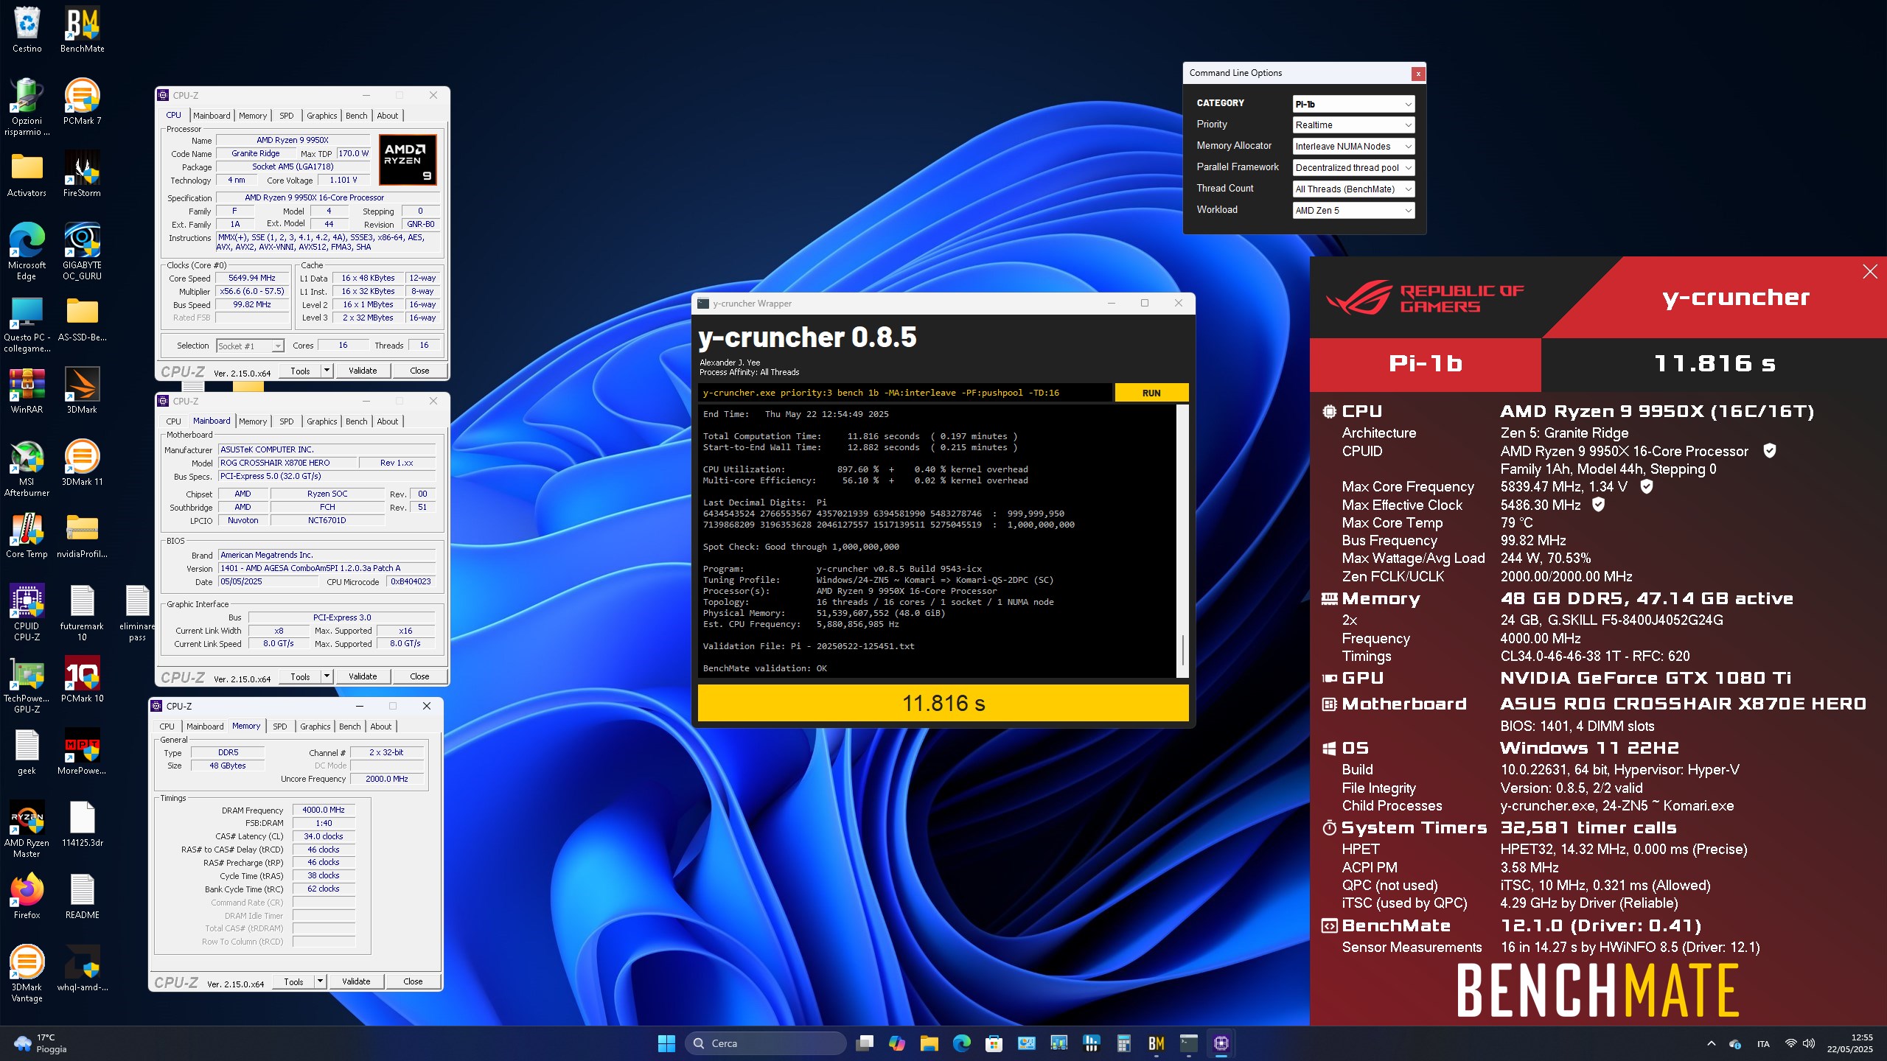Viewport: 1887px width, 1061px height.
Task: Click the ITA language indicator
Action: [x=1763, y=1043]
